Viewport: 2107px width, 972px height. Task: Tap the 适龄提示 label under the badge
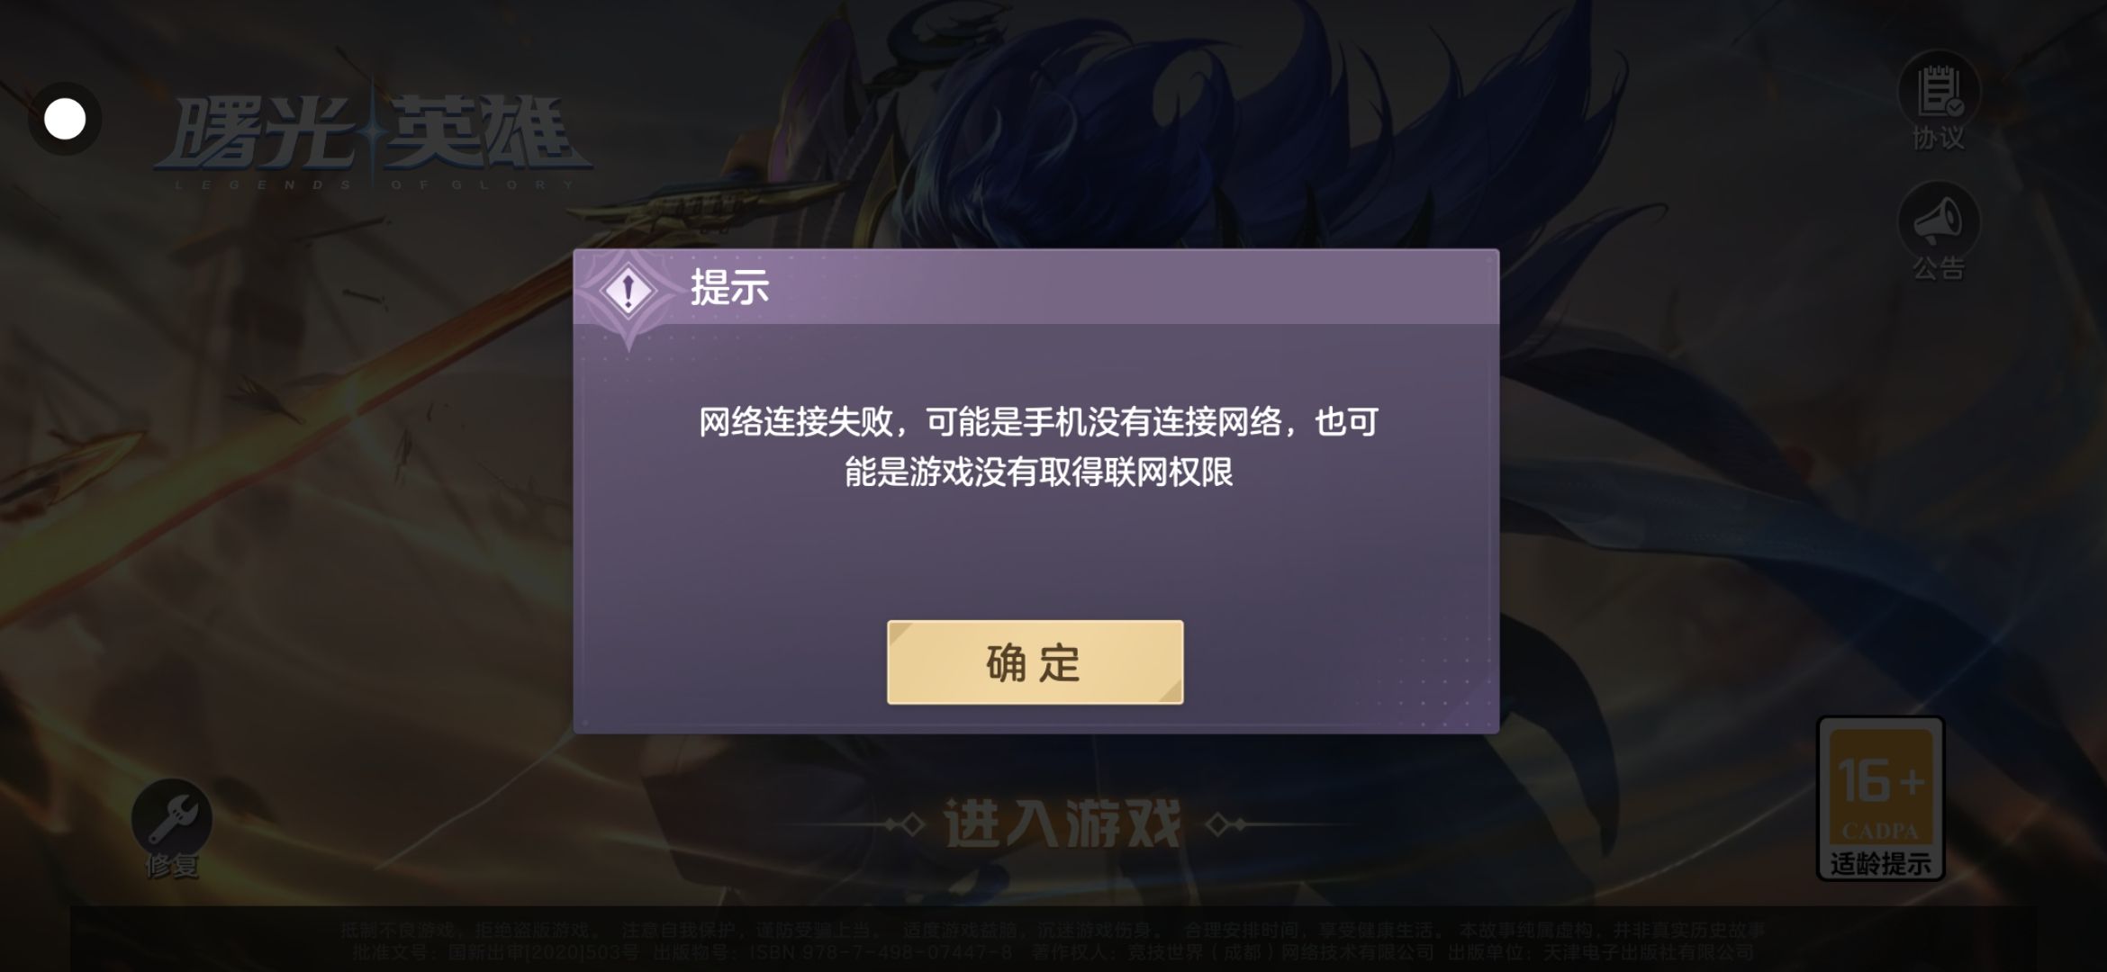(x=1880, y=863)
